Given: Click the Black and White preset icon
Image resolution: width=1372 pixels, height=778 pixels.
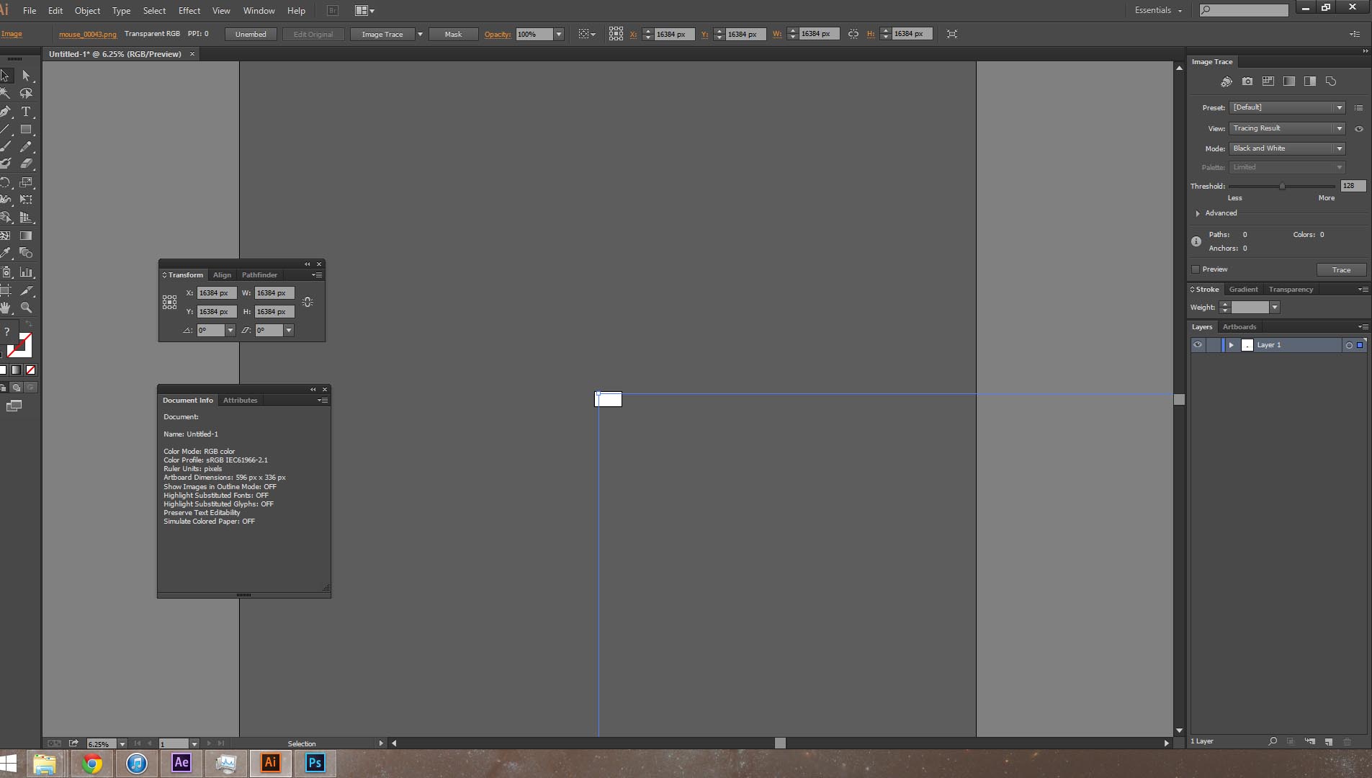Looking at the screenshot, I should [x=1310, y=81].
